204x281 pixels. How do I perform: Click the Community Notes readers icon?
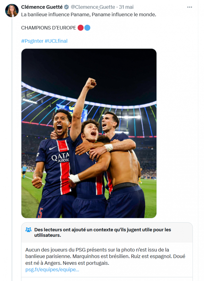(28, 230)
